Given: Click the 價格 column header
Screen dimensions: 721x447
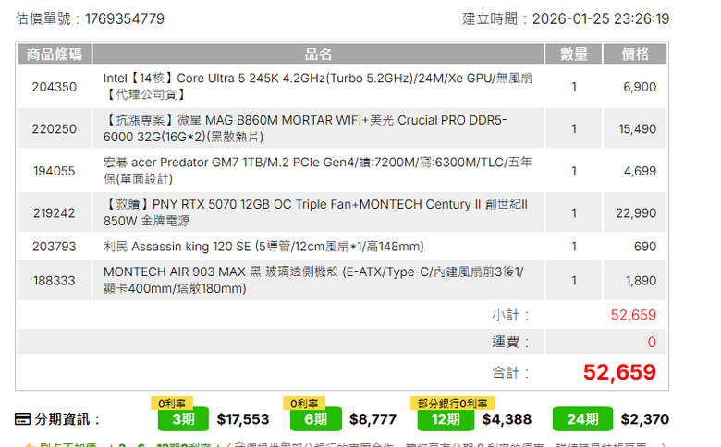Looking at the screenshot, I should click(x=635, y=54).
